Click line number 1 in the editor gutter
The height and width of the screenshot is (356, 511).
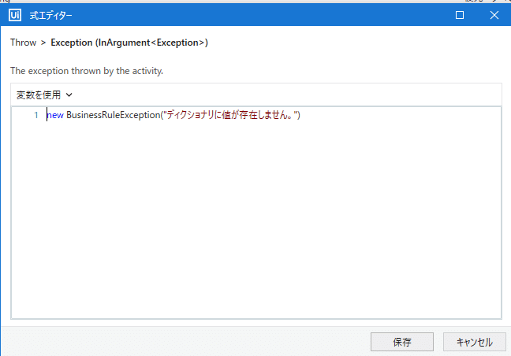pos(36,115)
